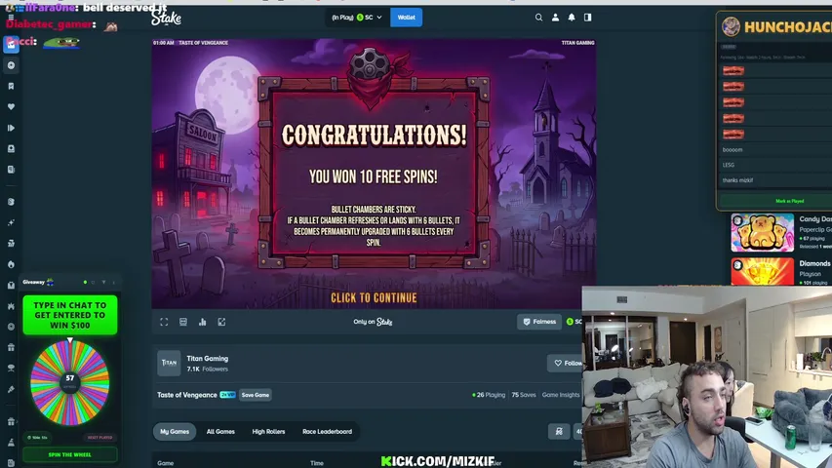Open the bookmark sidebar icon above the heart
Screen dimensions: 832x468
pyautogui.click(x=11, y=86)
